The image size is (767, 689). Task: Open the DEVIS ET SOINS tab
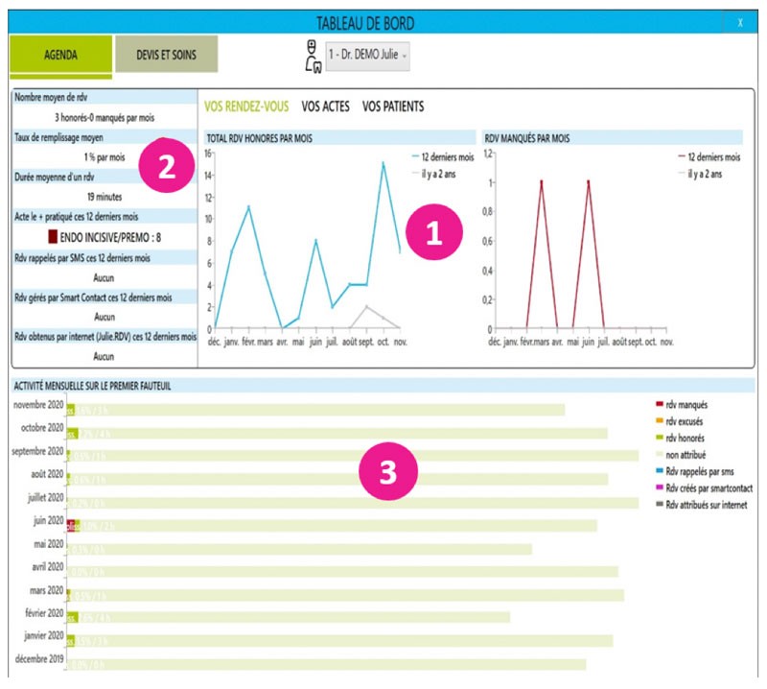[x=167, y=56]
